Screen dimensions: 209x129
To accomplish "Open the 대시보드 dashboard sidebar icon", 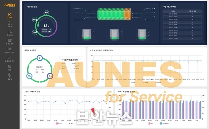I will [x=9, y=14].
